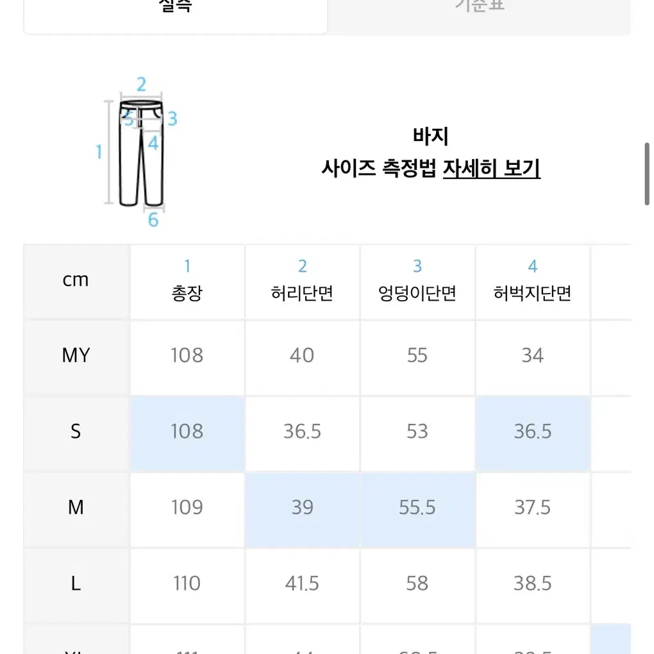
Task: Click the 총장 column header
Action: [187, 282]
